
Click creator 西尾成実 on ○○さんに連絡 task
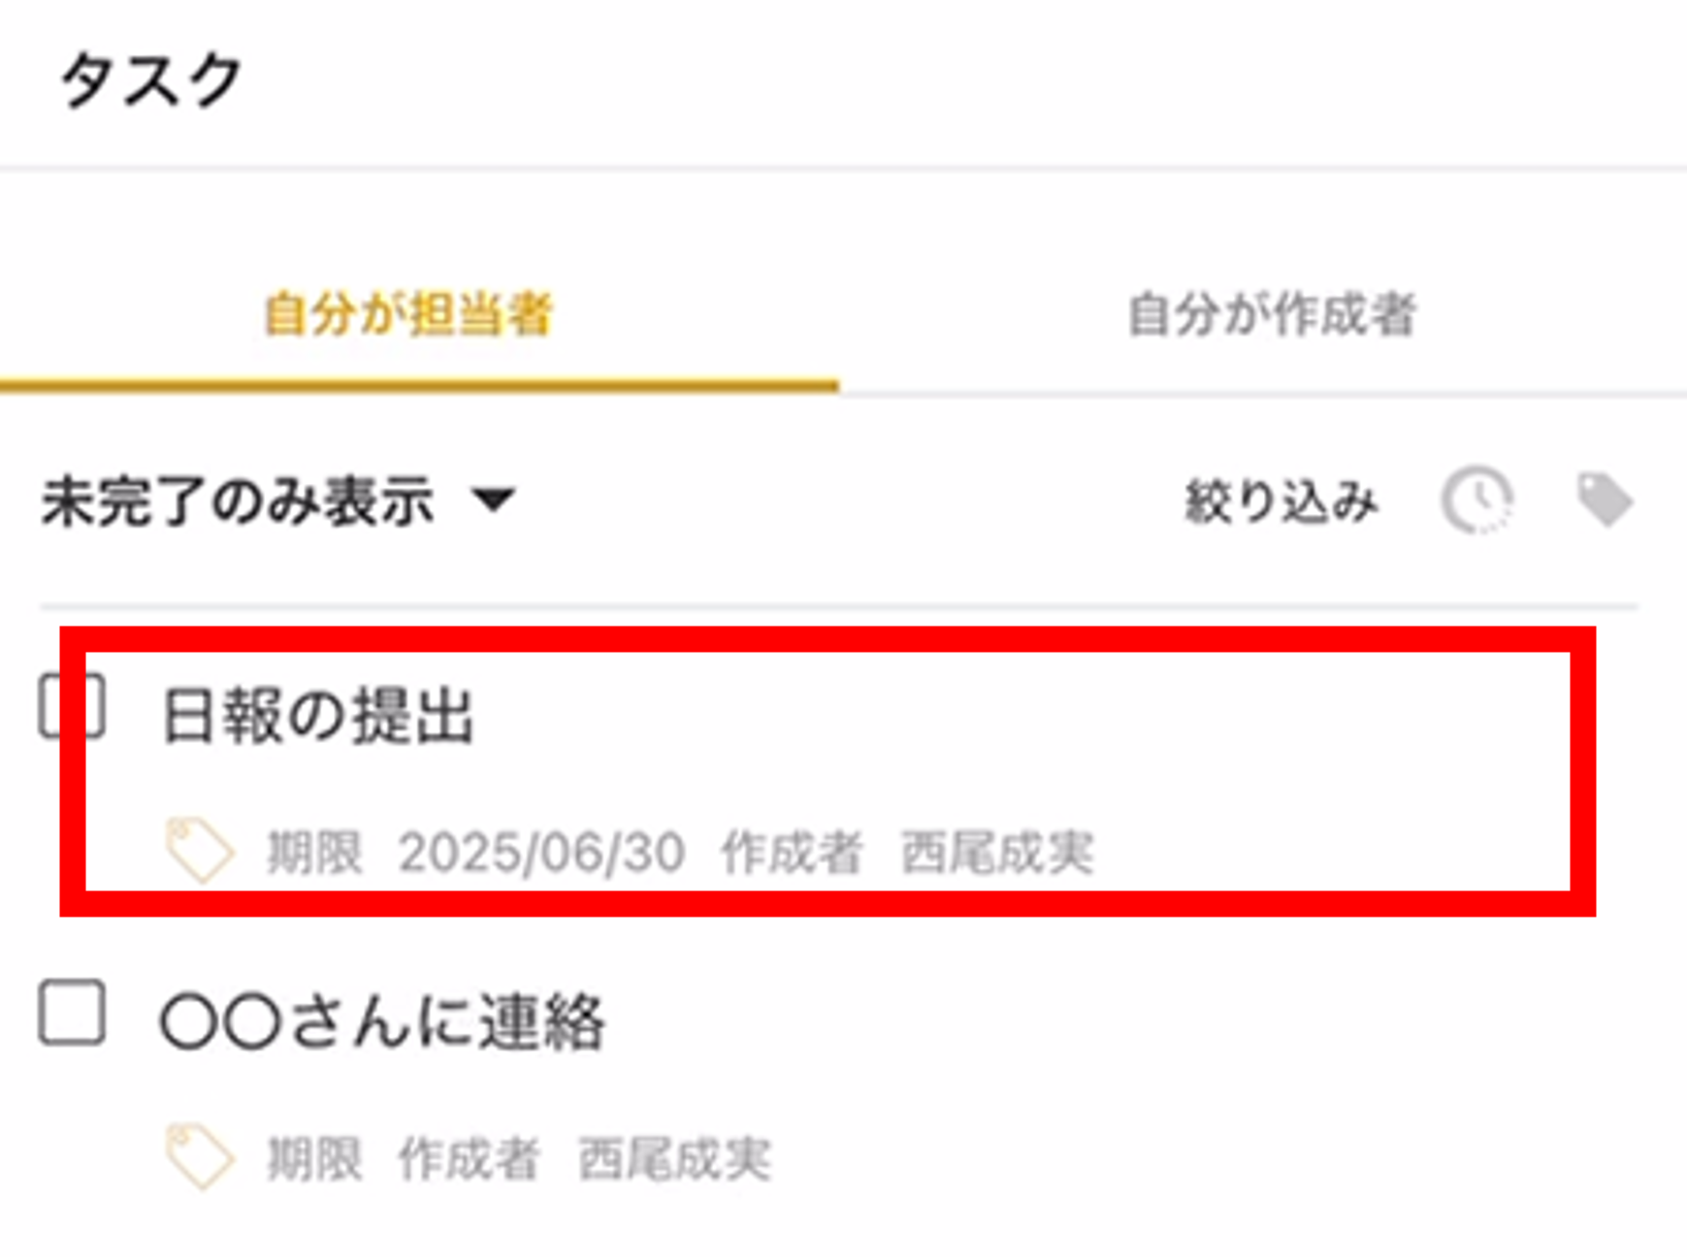pyautogui.click(x=674, y=1158)
